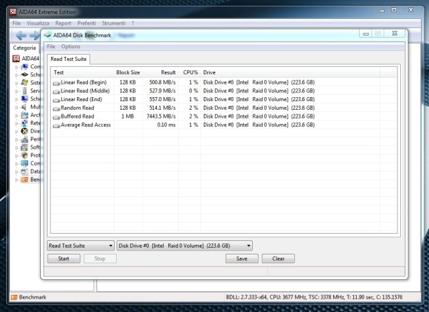Click the 514.1 MB/s result value
429x312 pixels.
pyautogui.click(x=162, y=108)
